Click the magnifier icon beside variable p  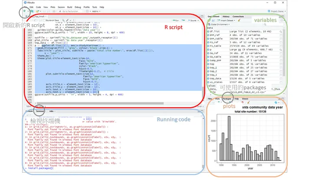[281, 50]
